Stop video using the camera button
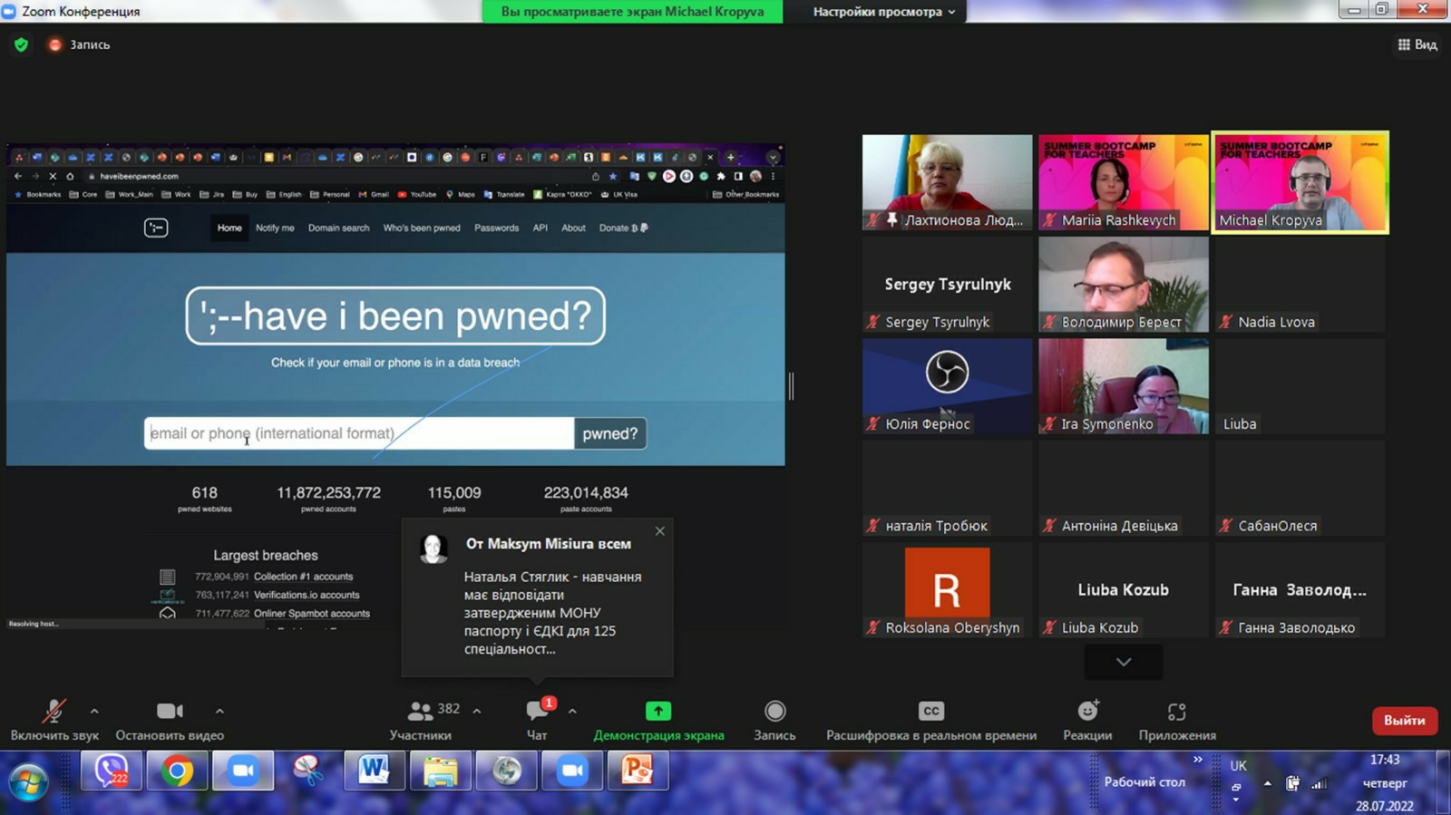This screenshot has width=1451, height=815. (x=170, y=712)
